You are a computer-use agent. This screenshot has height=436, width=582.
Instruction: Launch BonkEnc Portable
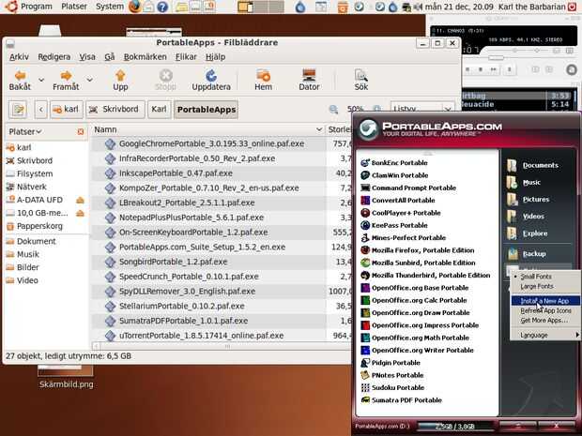[x=394, y=163]
